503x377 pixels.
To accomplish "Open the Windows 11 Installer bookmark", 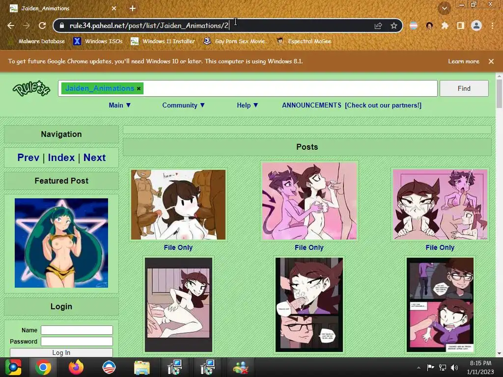I will click(x=163, y=41).
